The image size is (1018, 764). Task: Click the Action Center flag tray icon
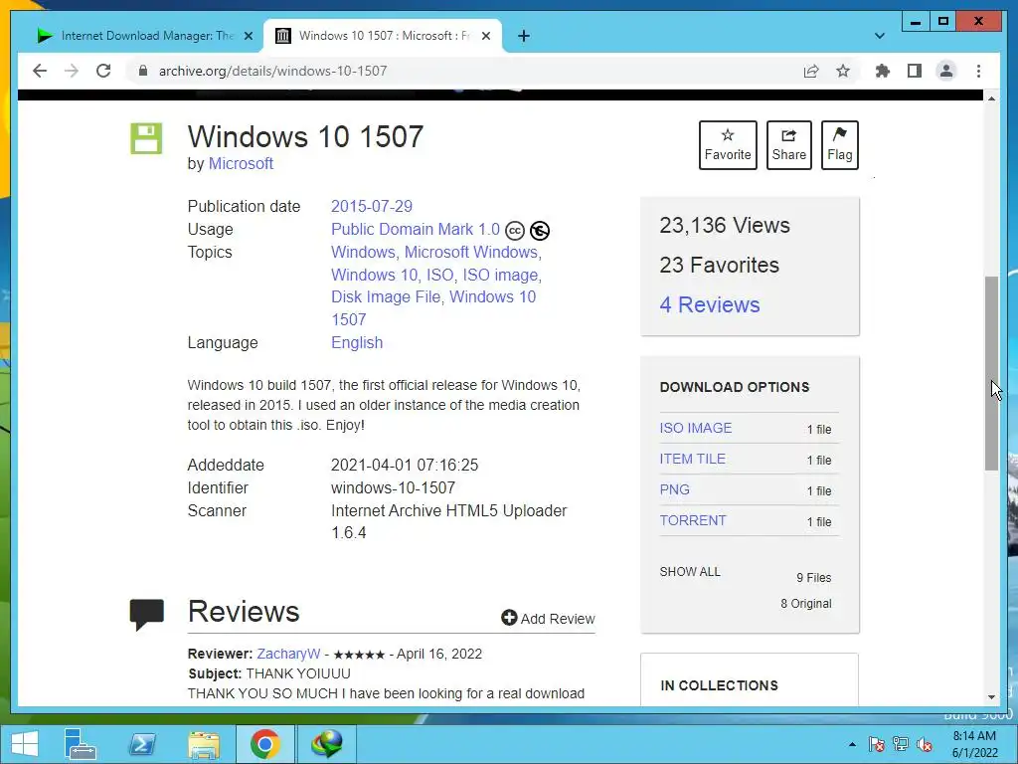(x=877, y=744)
